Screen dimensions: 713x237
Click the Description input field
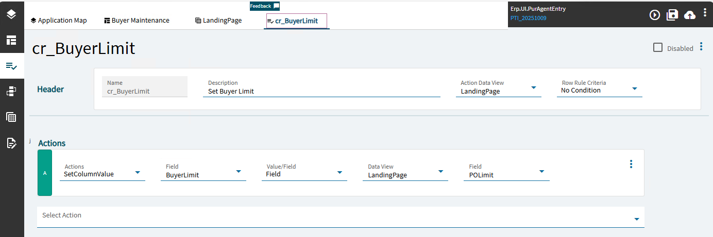[321, 87]
